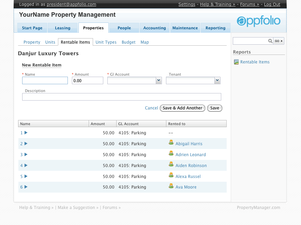Click the Name column header
Image resolution: width=301 pixels, height=225 pixels.
[x=54, y=124]
